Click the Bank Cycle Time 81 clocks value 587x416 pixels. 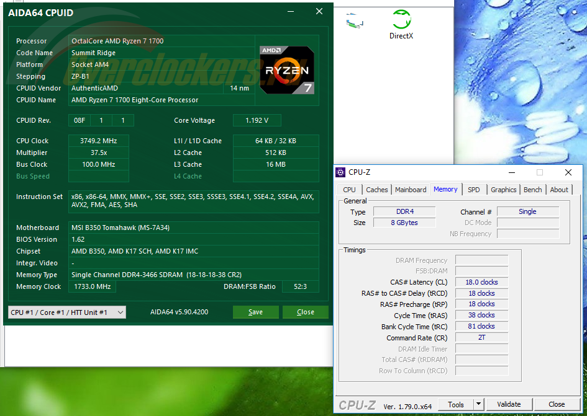click(x=482, y=326)
